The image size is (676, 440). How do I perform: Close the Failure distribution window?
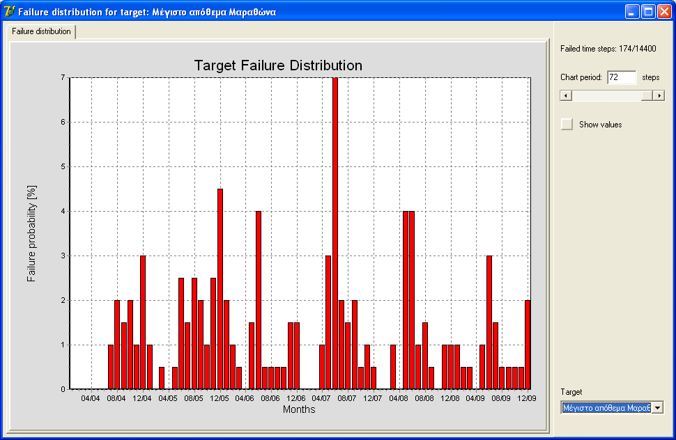tap(664, 12)
